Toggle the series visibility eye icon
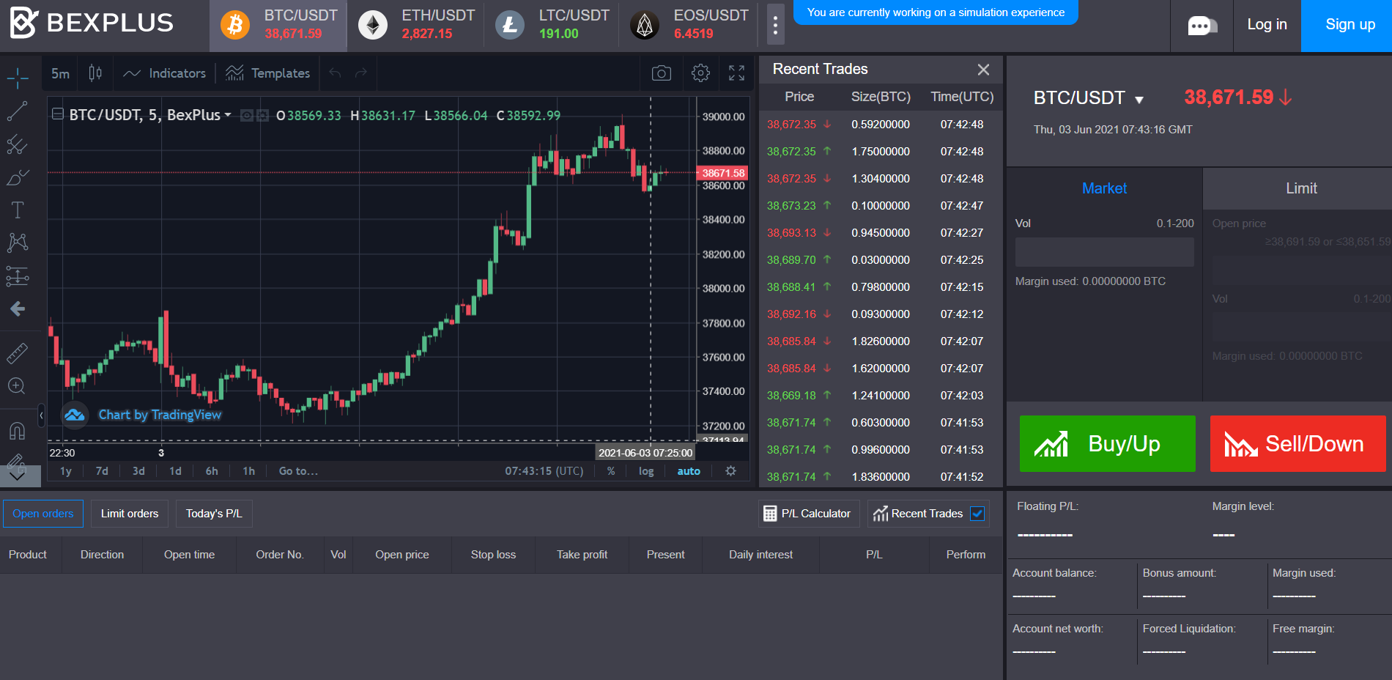1392x680 pixels. pos(247,116)
